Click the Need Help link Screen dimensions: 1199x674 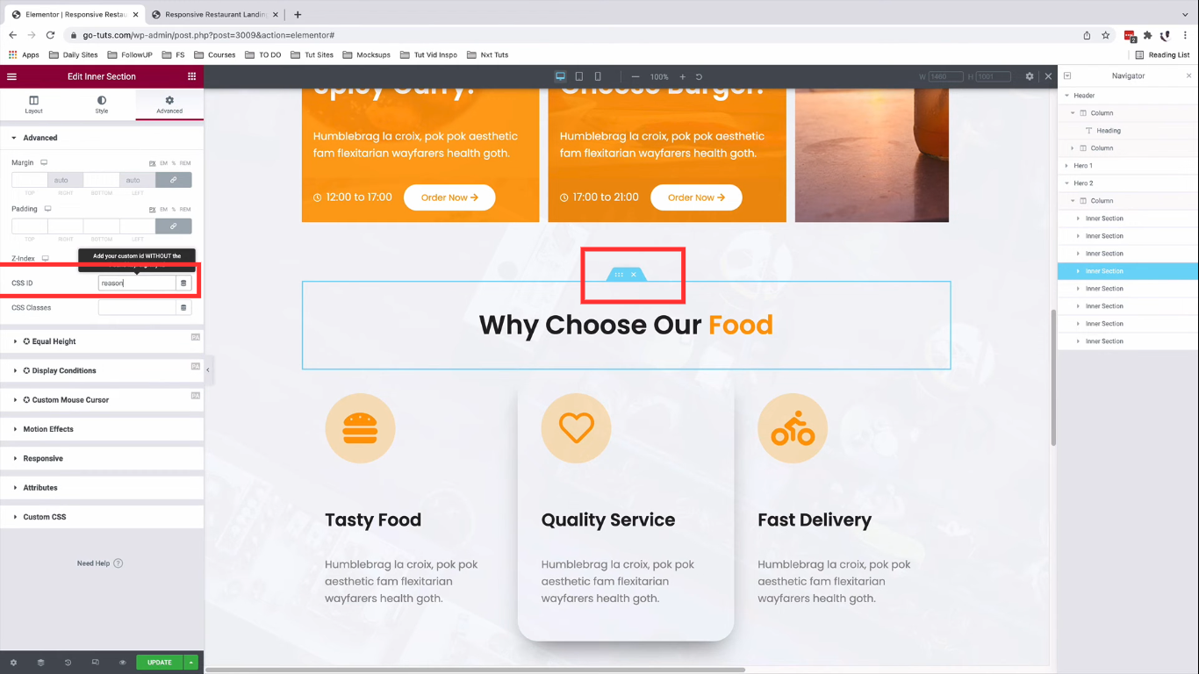point(100,563)
